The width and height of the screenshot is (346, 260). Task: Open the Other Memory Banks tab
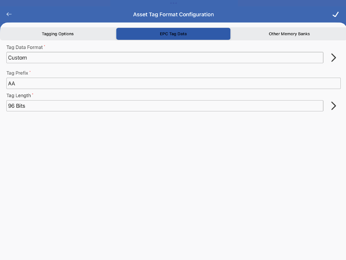[x=289, y=34]
